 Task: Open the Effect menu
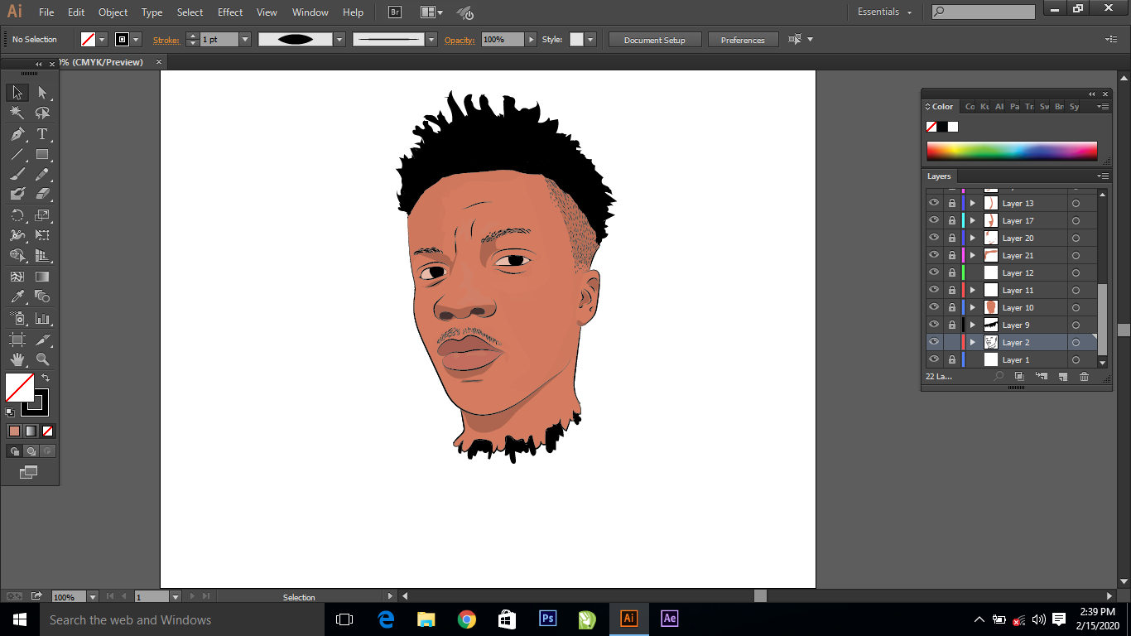(x=230, y=12)
